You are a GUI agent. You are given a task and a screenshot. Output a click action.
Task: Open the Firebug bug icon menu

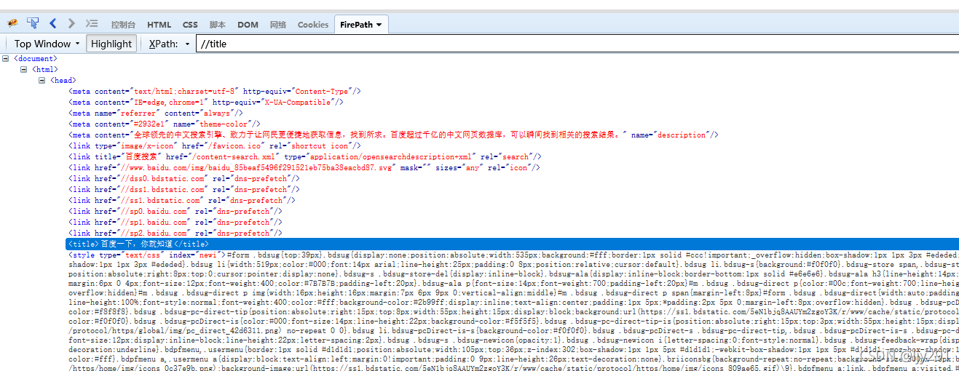tap(12, 23)
